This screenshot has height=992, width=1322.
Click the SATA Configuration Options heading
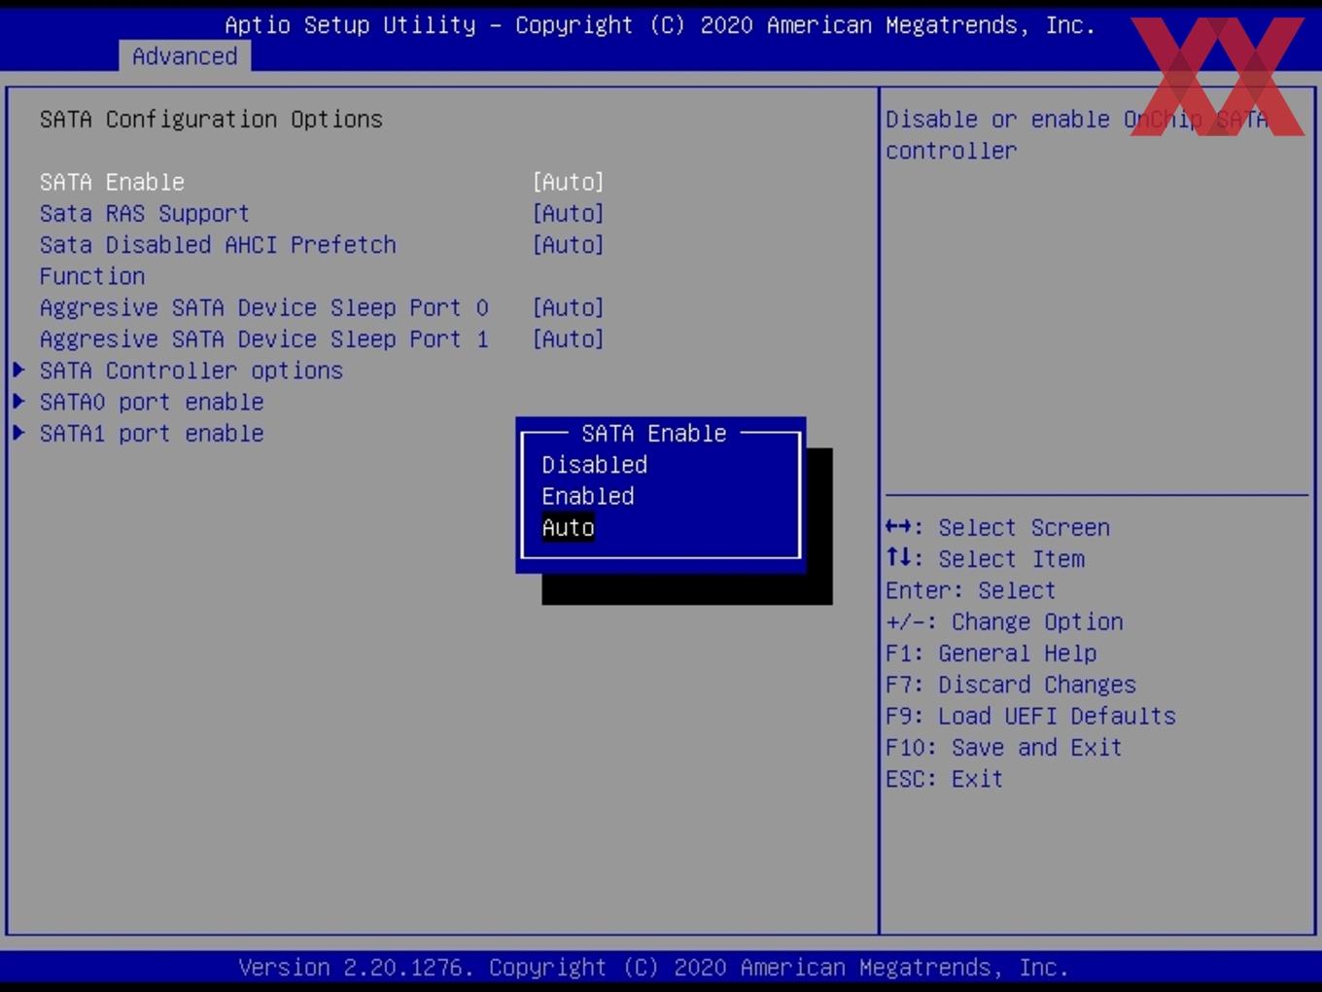(x=211, y=119)
